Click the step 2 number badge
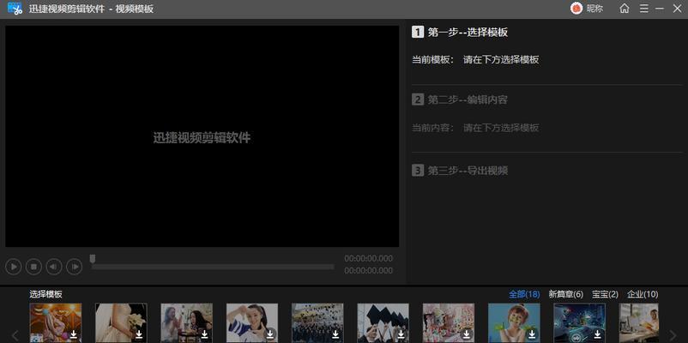The height and width of the screenshot is (343, 688). [418, 99]
